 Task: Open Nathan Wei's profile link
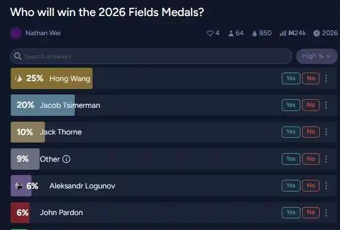[43, 33]
